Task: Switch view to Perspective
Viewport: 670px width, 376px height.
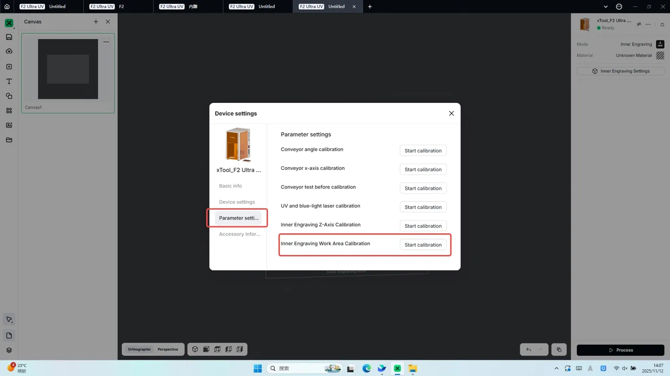Action: click(168, 349)
